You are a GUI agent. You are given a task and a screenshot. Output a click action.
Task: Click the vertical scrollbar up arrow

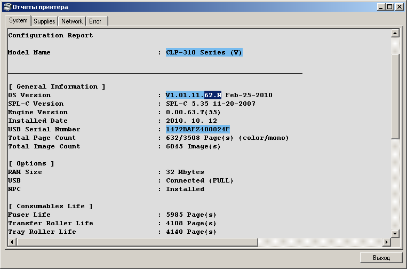point(395,33)
